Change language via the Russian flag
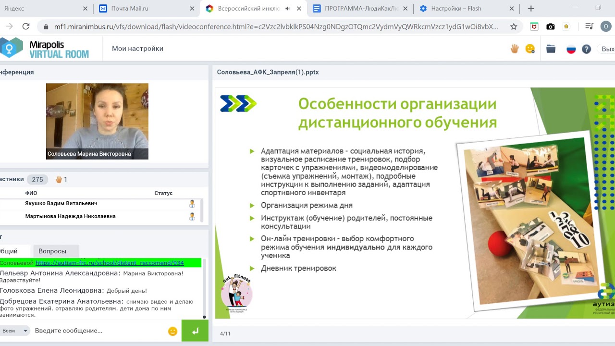The image size is (615, 346). [571, 49]
